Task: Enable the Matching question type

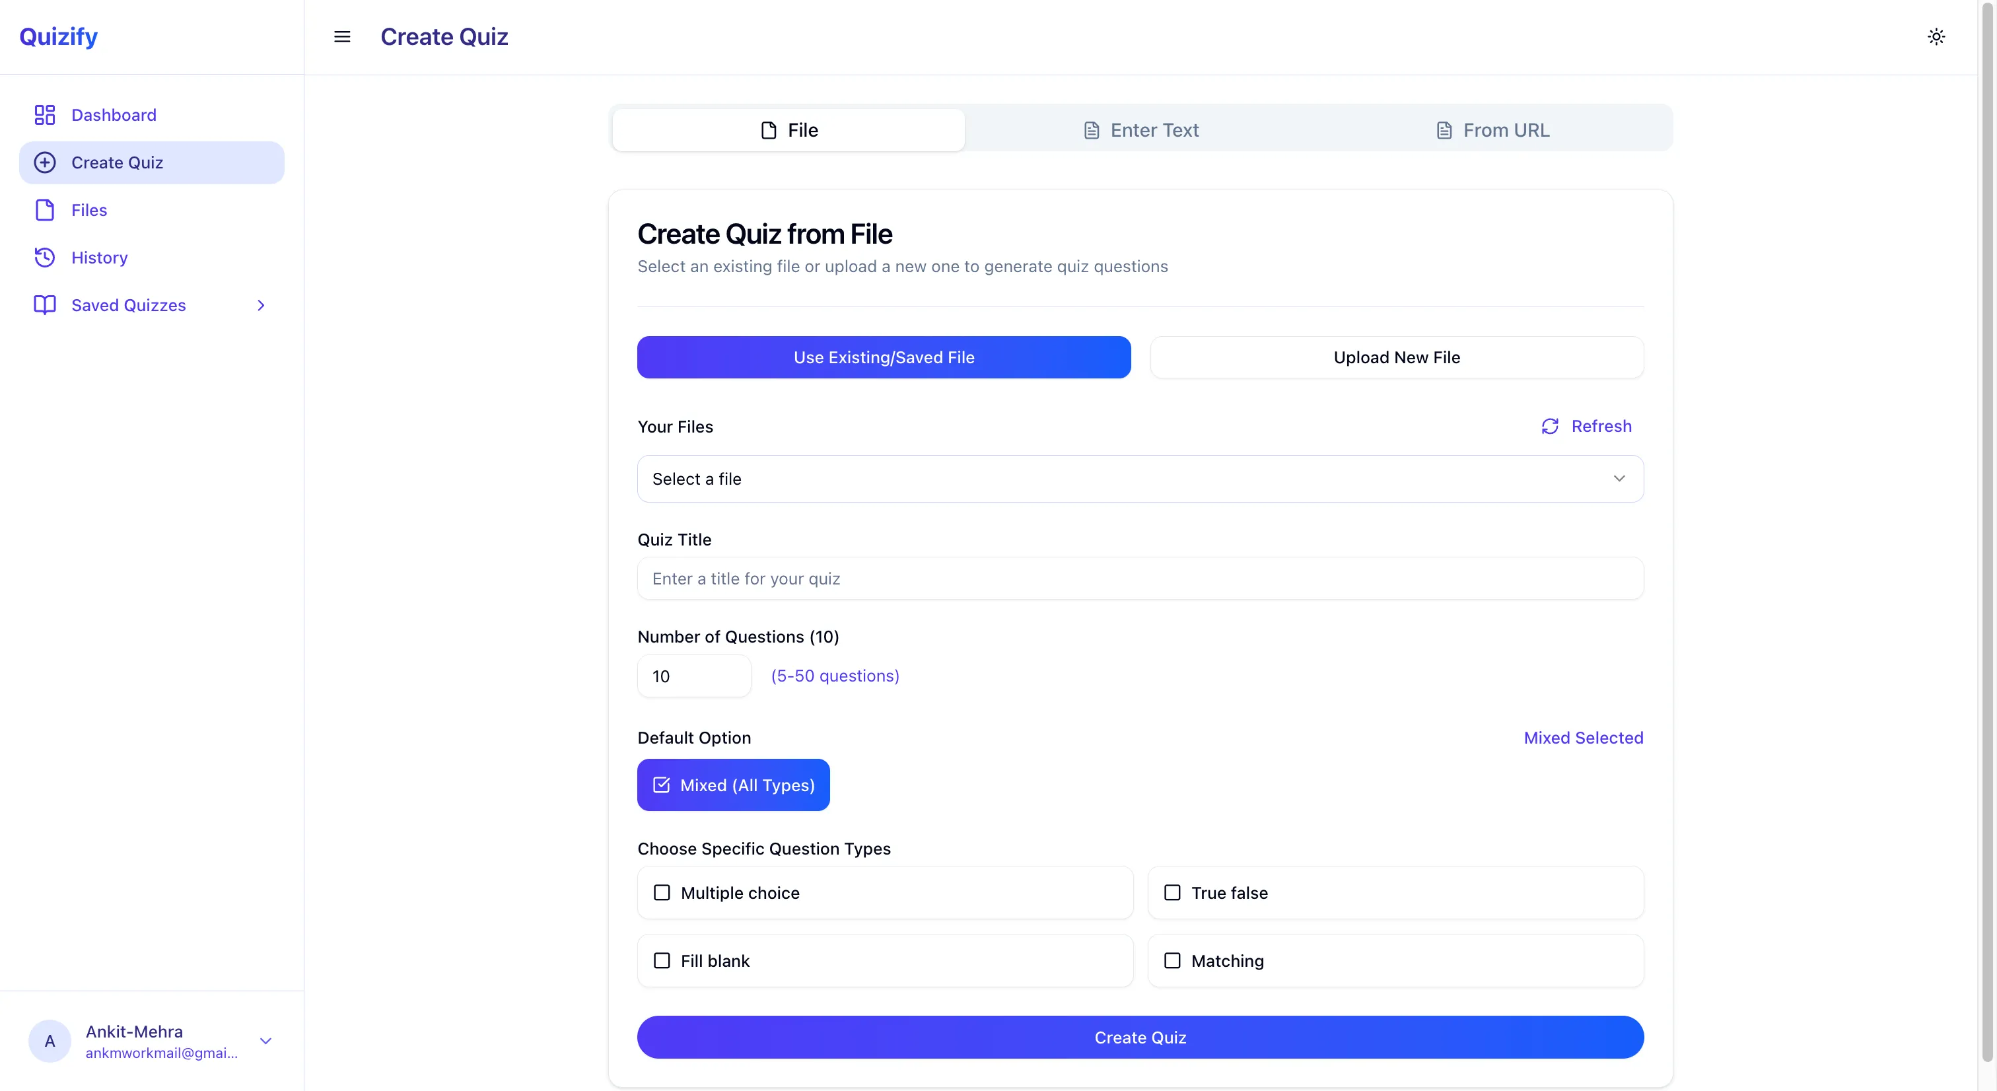Action: click(1172, 961)
